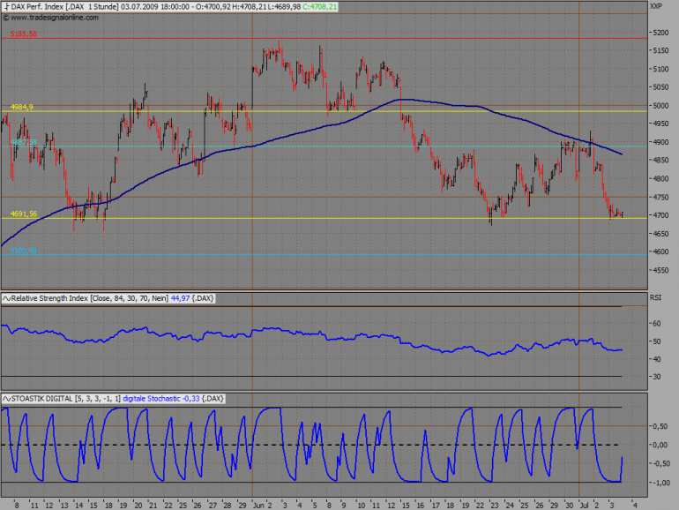The height and width of the screenshot is (510, 679).
Task: Click the 16 date label on time axis
Action: click(420, 506)
